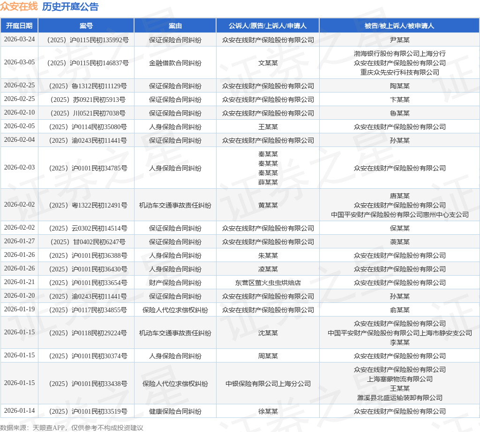480x432 pixels.
Task: Click defendant 尹某某
Action: tap(399, 40)
